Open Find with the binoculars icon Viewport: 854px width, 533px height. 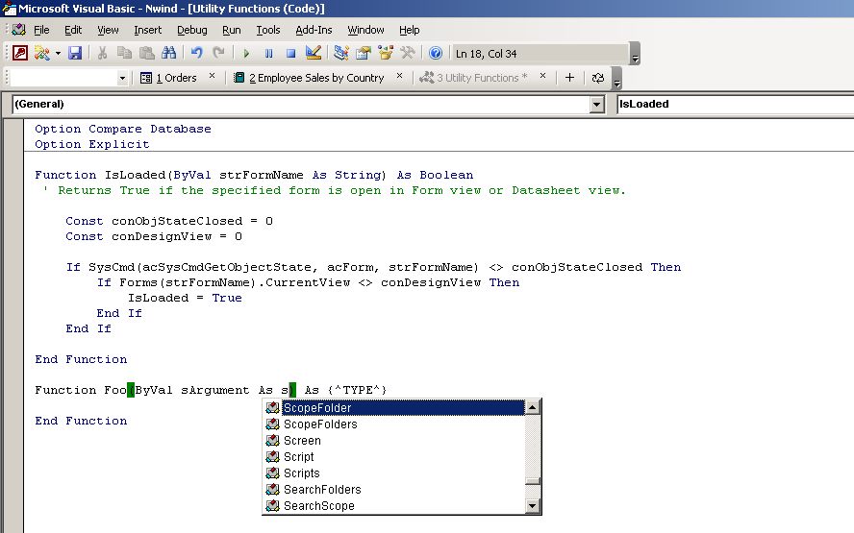pyautogui.click(x=169, y=53)
